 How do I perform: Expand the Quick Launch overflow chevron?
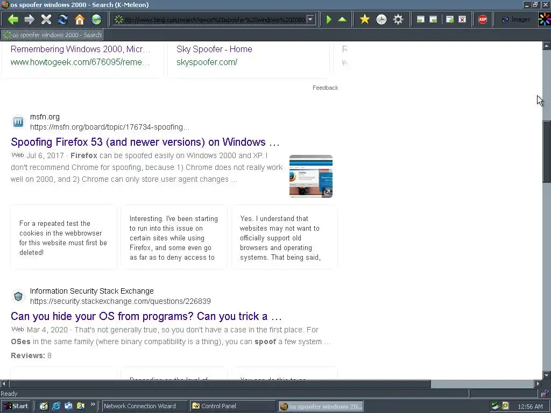[x=93, y=404]
